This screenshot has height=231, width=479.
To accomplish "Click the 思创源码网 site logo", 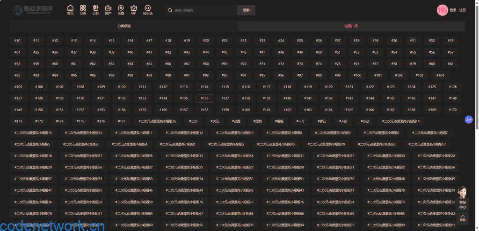I will coord(33,10).
